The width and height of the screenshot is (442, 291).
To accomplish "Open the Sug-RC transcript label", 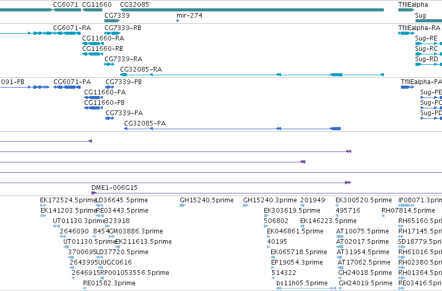I will pyautogui.click(x=426, y=49).
